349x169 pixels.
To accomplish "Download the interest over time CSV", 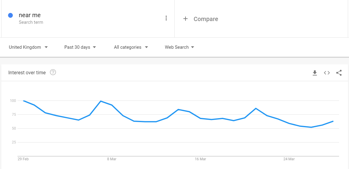I will tap(314, 73).
